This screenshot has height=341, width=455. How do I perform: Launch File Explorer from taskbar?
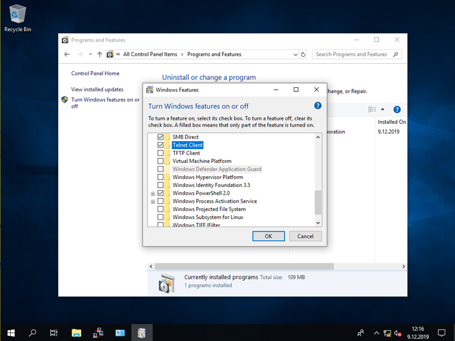76,333
